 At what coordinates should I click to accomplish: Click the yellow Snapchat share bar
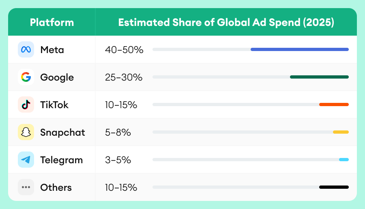341,132
